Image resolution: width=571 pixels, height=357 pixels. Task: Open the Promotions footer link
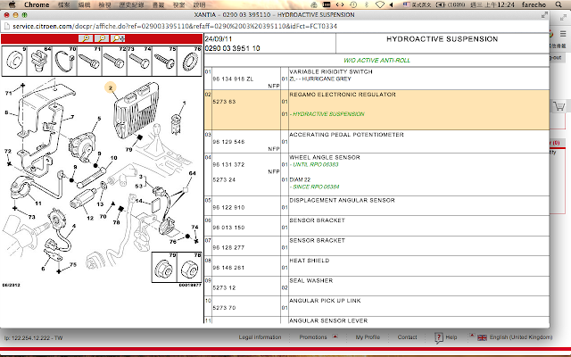pos(313,337)
